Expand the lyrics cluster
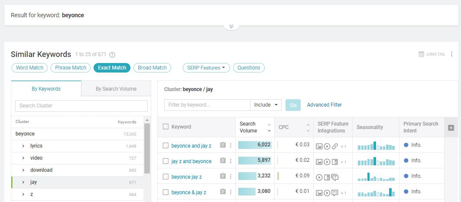461x202 pixels. (x=23, y=146)
